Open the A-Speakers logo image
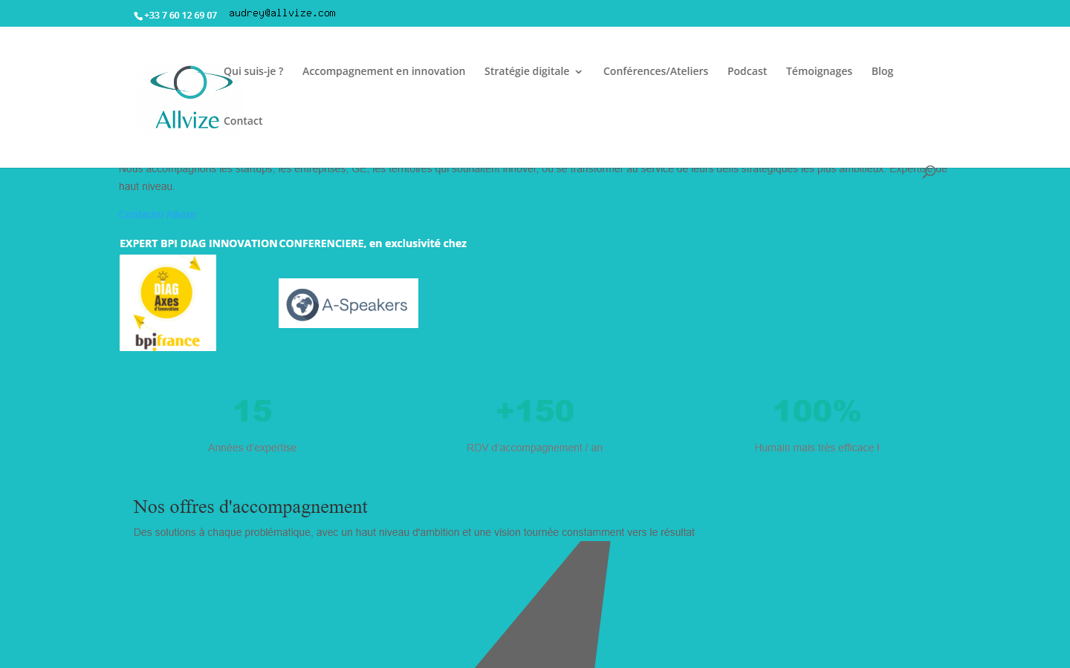The width and height of the screenshot is (1070, 668). click(x=348, y=303)
